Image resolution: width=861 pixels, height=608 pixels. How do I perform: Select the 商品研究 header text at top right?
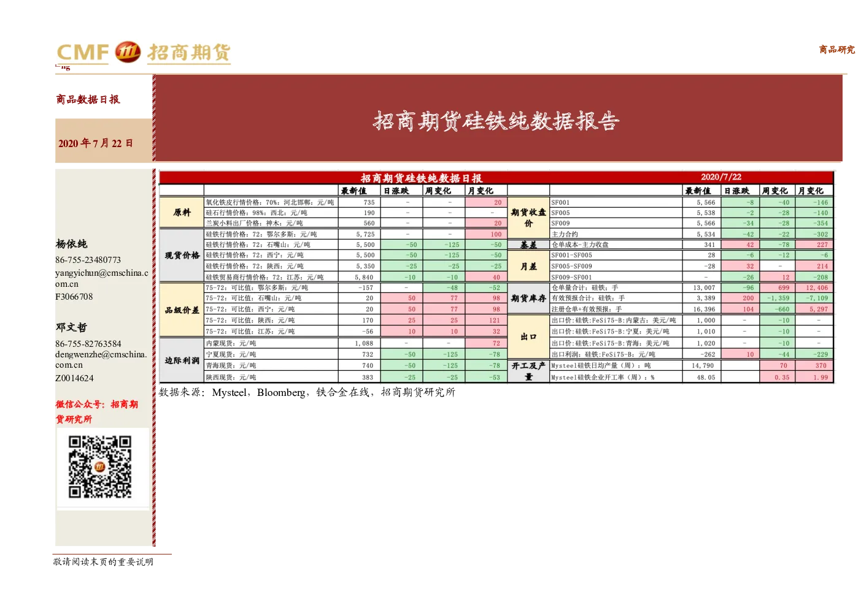(836, 50)
